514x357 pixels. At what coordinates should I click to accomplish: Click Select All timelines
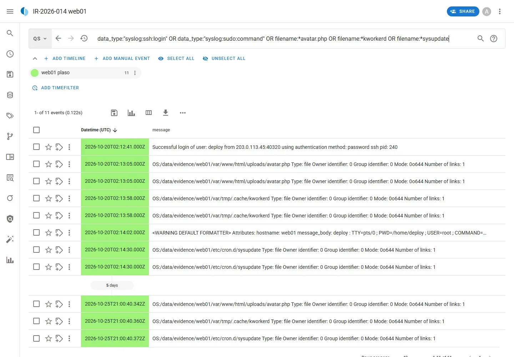(x=176, y=59)
